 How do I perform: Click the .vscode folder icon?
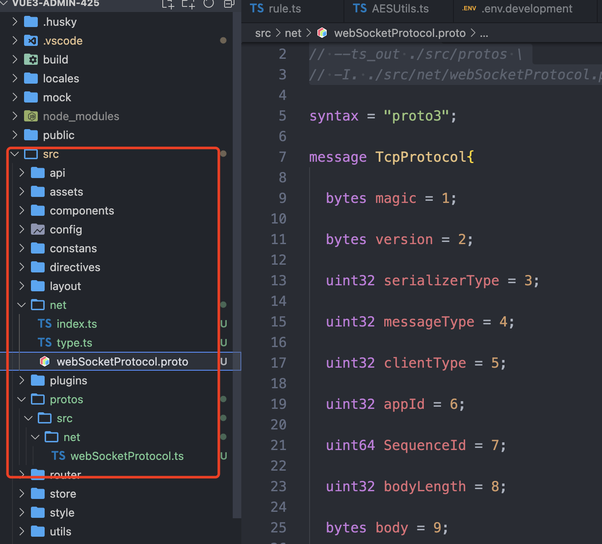[x=31, y=41]
